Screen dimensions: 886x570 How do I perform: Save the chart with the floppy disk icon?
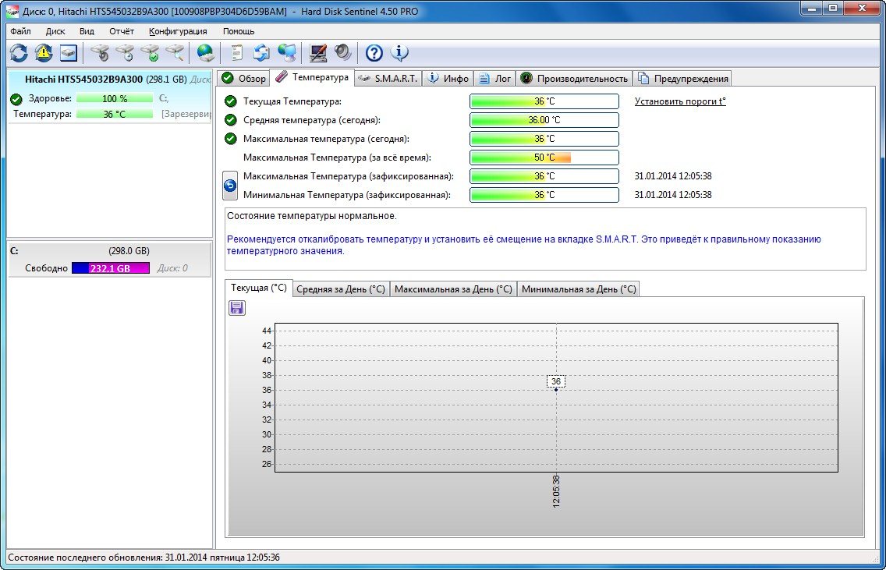click(237, 308)
